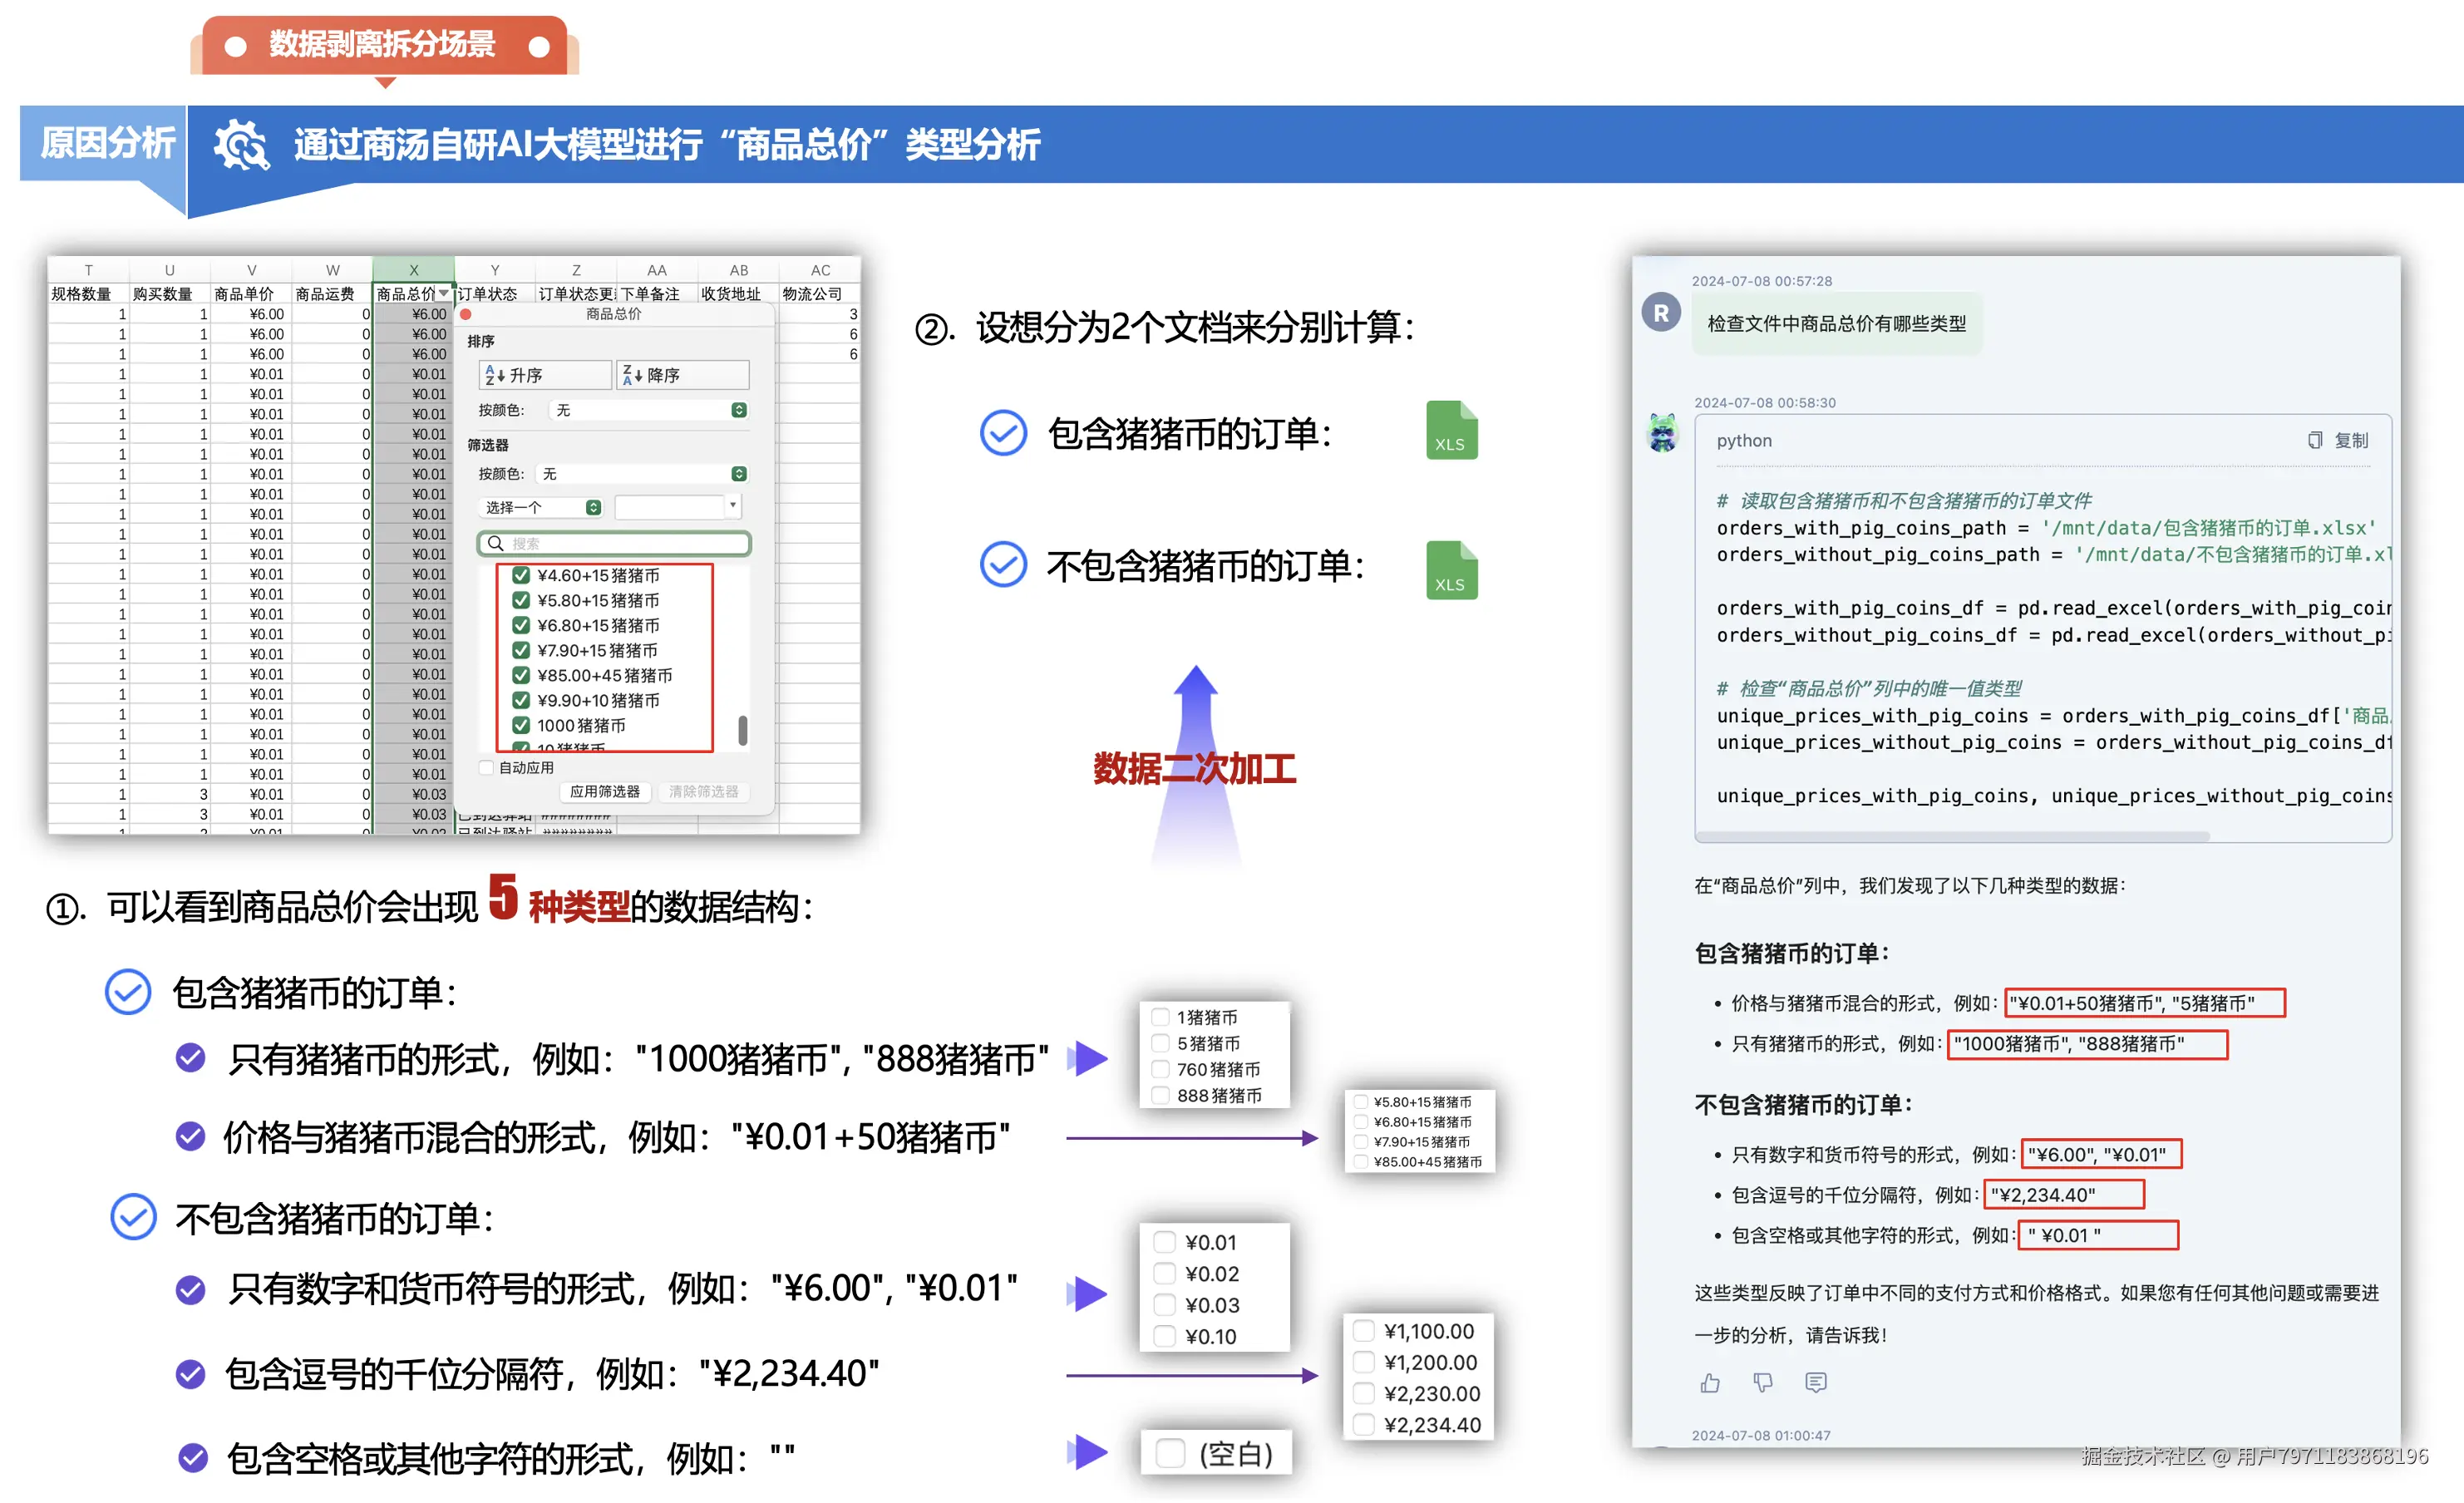2464x1503 pixels.
Task: Close the 商品总价 filter popup
Action: [466, 314]
